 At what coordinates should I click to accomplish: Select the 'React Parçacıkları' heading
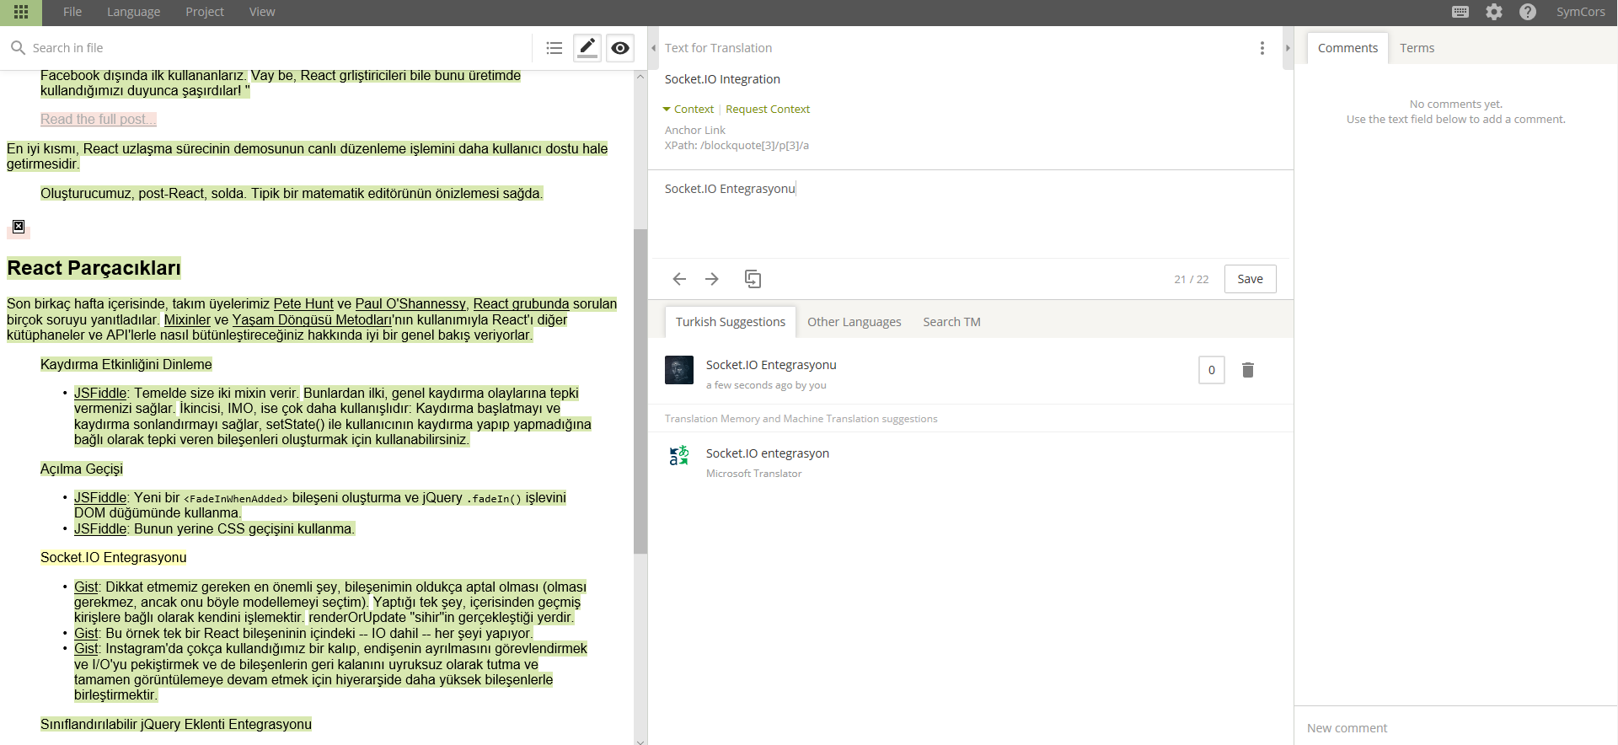(x=94, y=268)
